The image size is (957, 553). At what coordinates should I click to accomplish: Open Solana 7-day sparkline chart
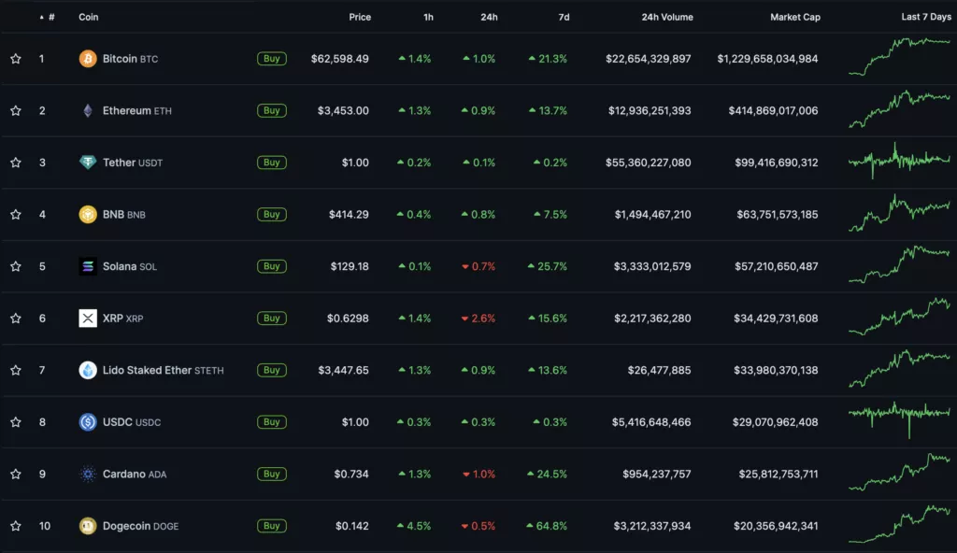(900, 263)
